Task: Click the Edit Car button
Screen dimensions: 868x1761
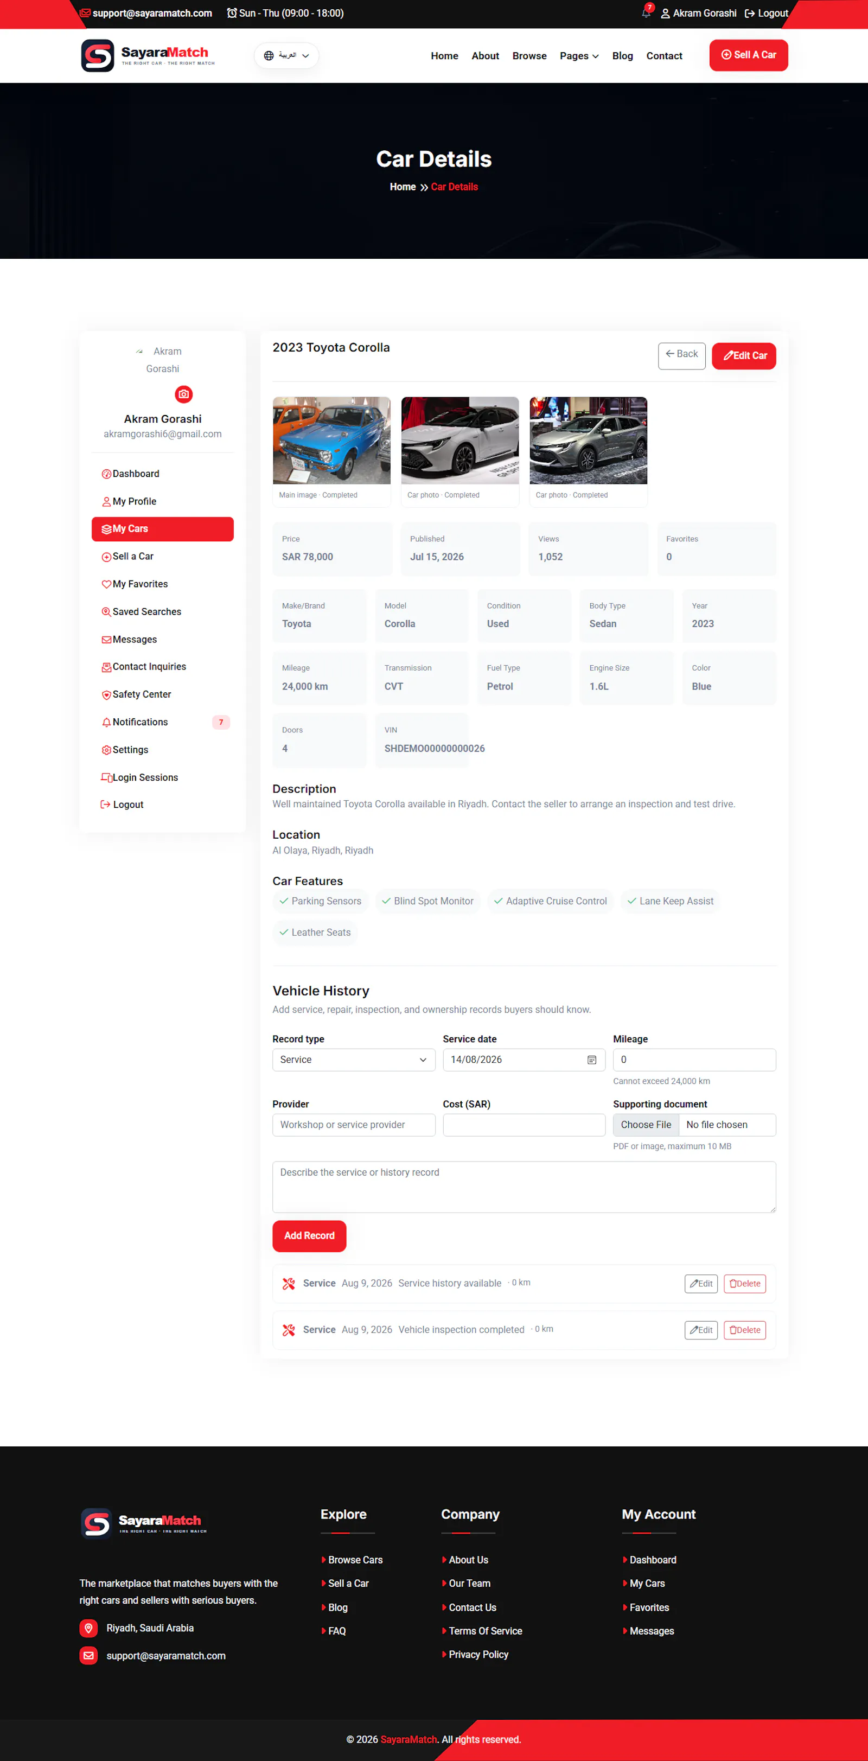Action: pyautogui.click(x=744, y=355)
